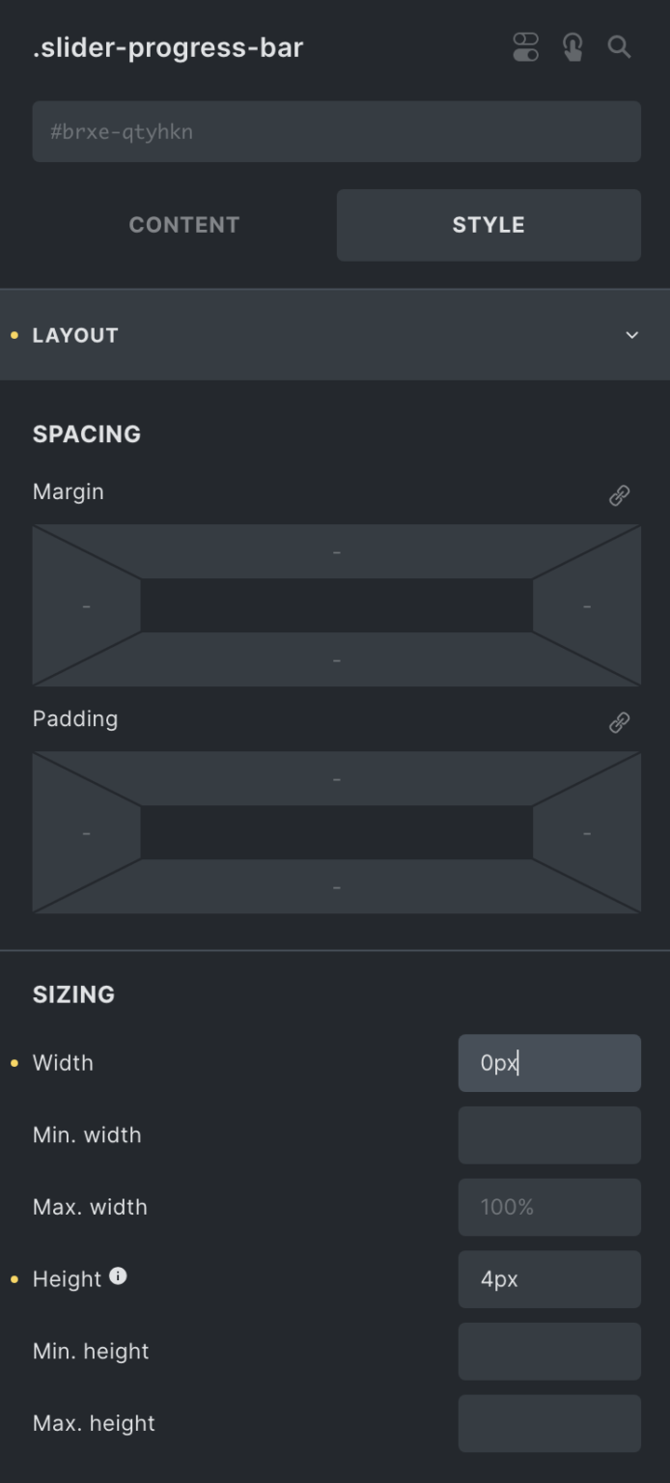Click the LAYOUT section header
This screenshot has width=670, height=1483.
tap(75, 335)
